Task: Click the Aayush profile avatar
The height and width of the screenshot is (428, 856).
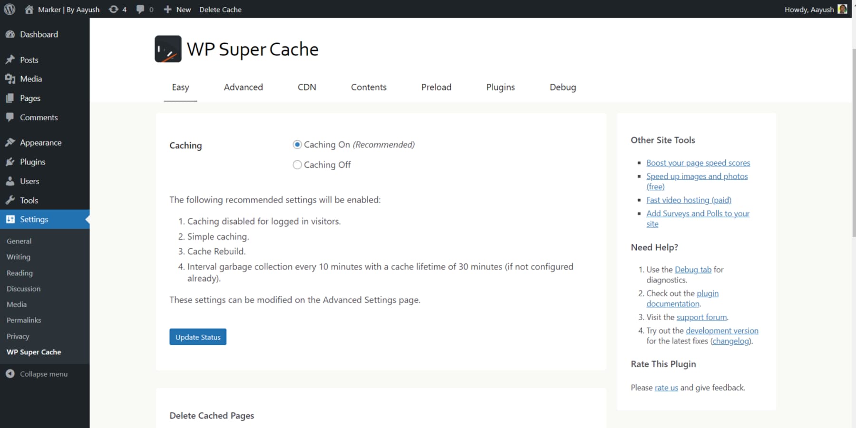Action: 842,9
